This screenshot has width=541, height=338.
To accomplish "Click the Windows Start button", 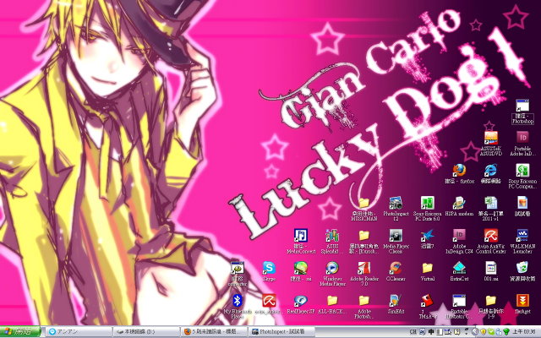I will 20,332.
